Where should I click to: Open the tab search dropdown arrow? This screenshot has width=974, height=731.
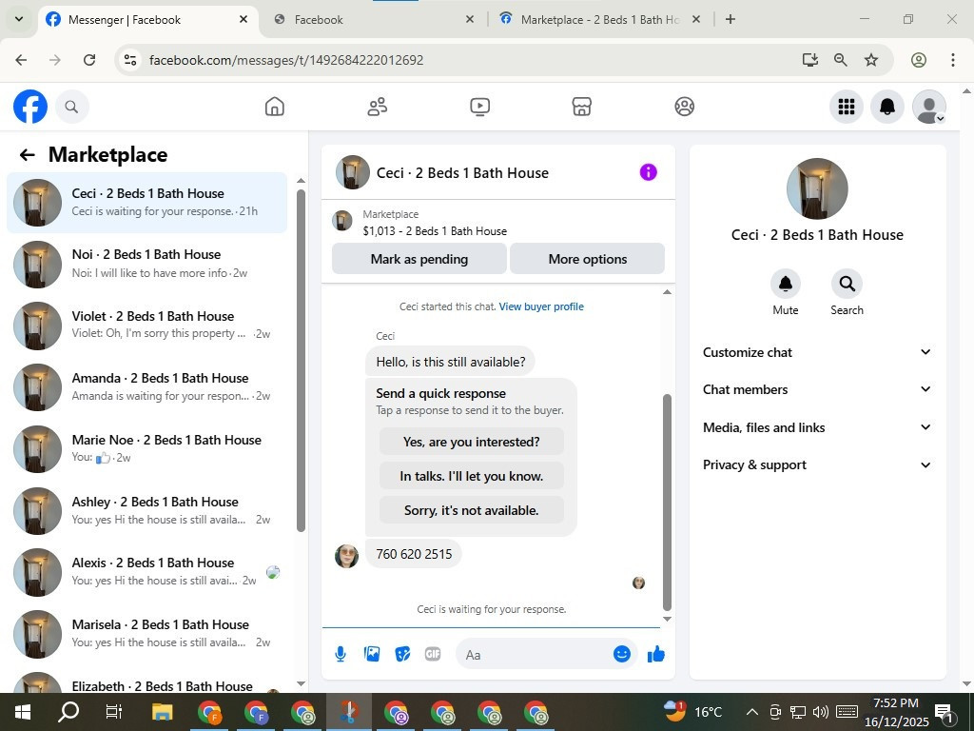coord(19,19)
